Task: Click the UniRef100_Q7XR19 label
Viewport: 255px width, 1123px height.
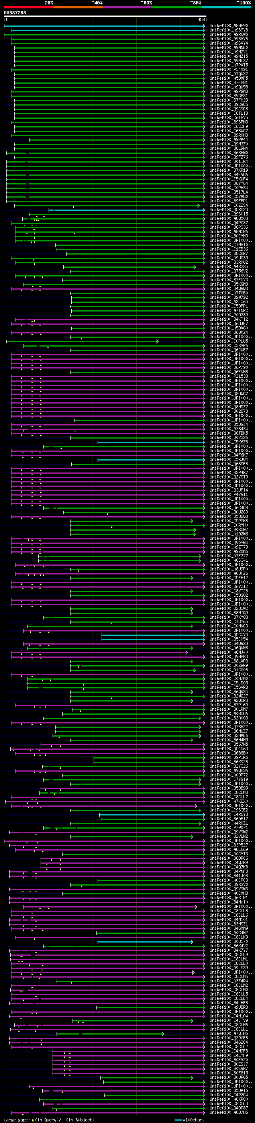Action: point(228,171)
